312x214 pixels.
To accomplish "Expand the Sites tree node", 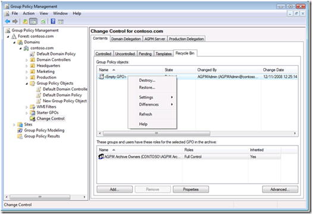I will pos(14,124).
